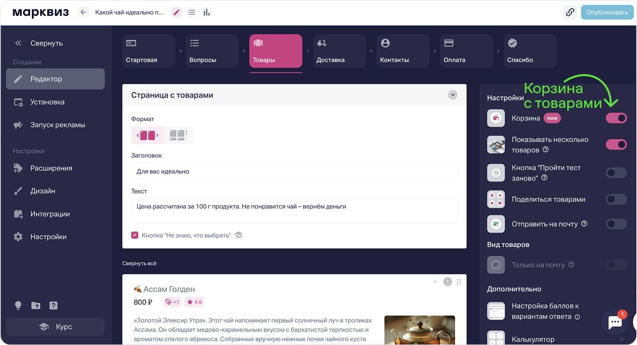
Task: Click the copy link icon
Action: [x=570, y=12]
